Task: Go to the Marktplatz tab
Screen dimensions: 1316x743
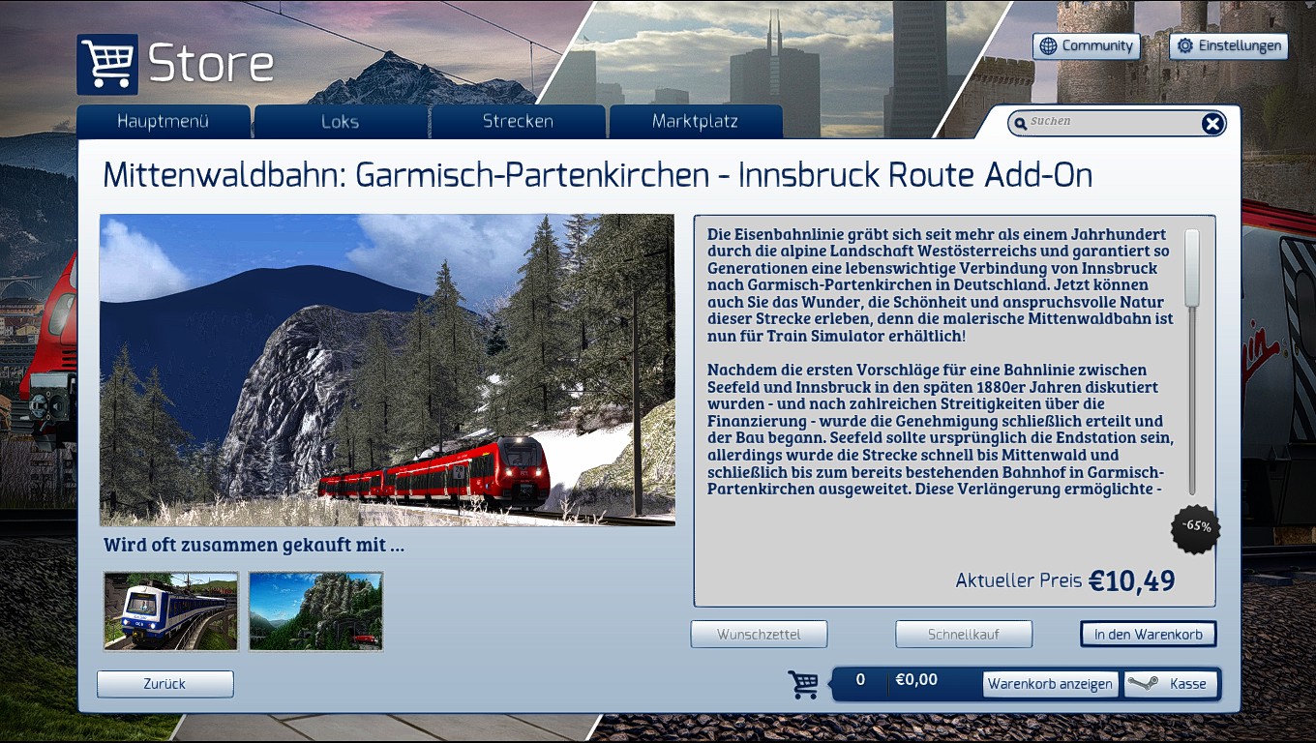Action: click(695, 122)
